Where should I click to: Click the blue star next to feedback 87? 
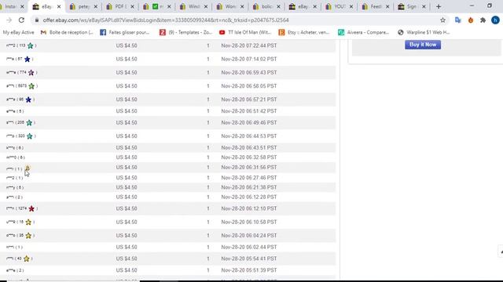coord(28,60)
